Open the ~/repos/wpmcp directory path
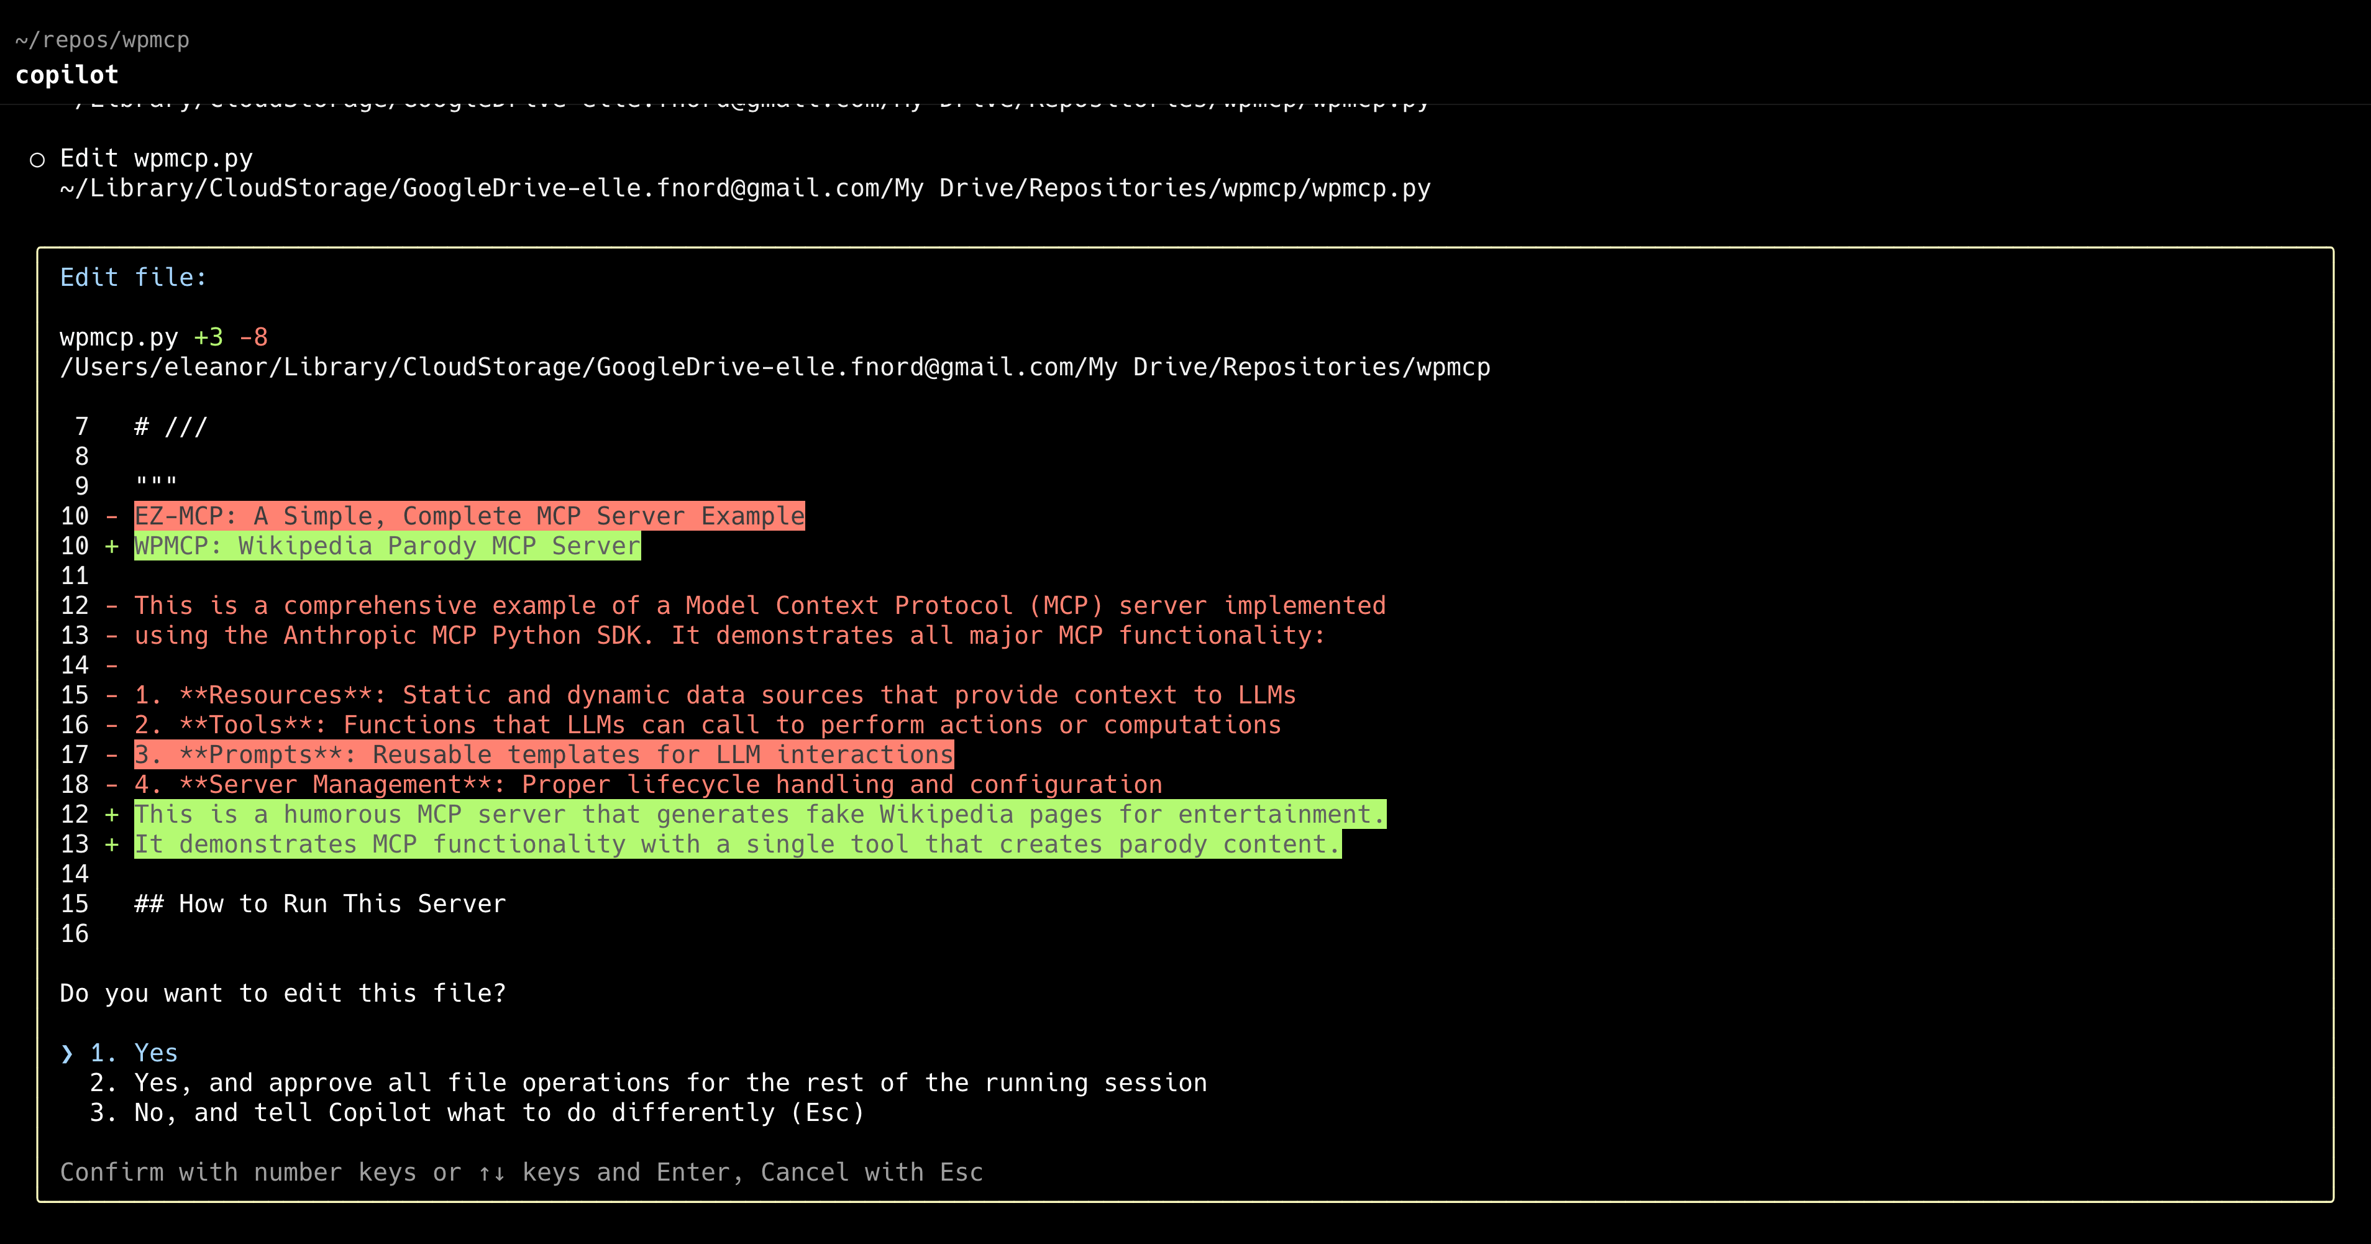Image resolution: width=2371 pixels, height=1244 pixels. click(x=102, y=39)
